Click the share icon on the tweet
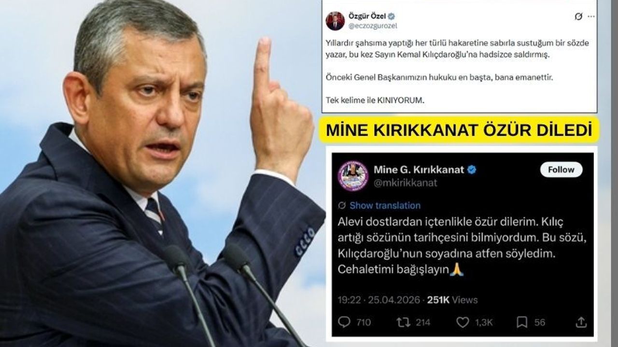The height and width of the screenshot is (347, 618). click(581, 322)
